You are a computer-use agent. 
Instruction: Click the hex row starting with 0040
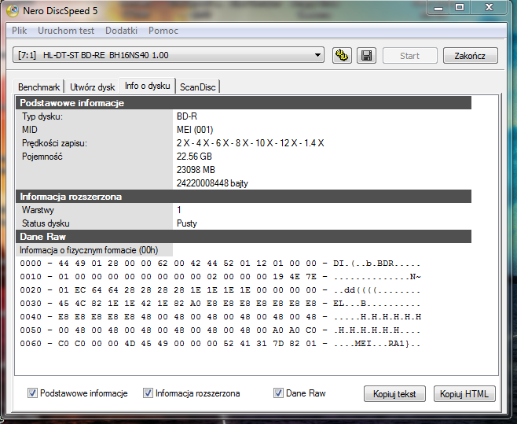click(220, 317)
